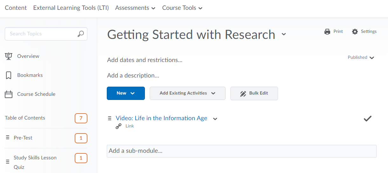The image size is (388, 173).
Task: Click the search magnifier icon in Search Topics
Action: click(x=81, y=34)
